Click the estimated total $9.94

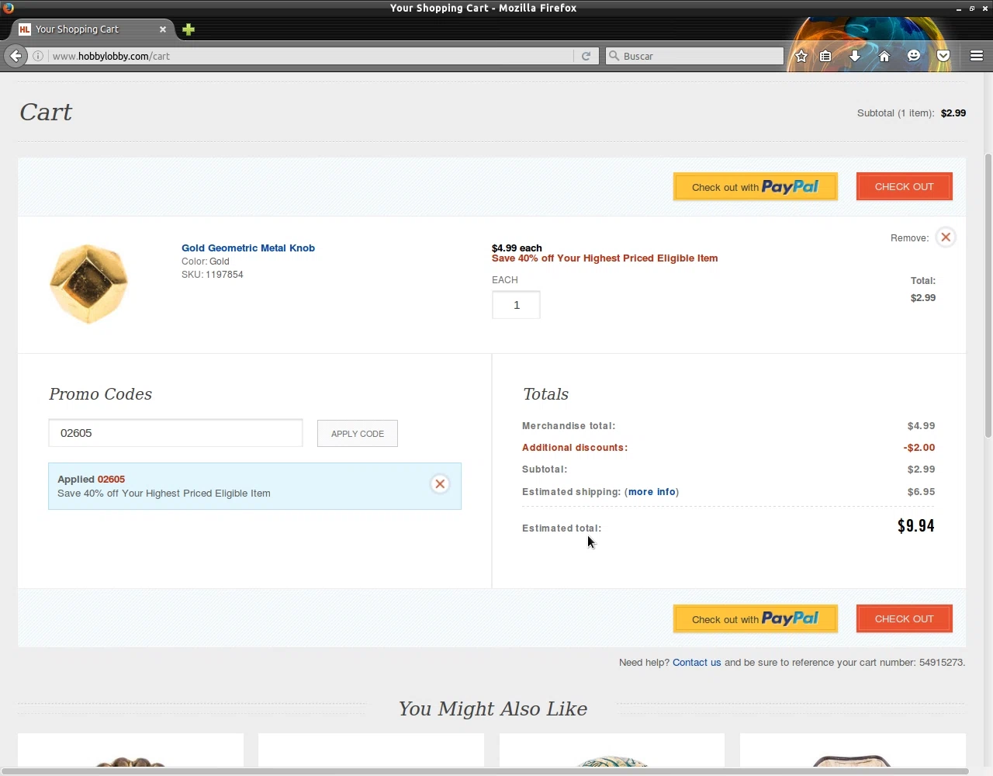tap(915, 526)
